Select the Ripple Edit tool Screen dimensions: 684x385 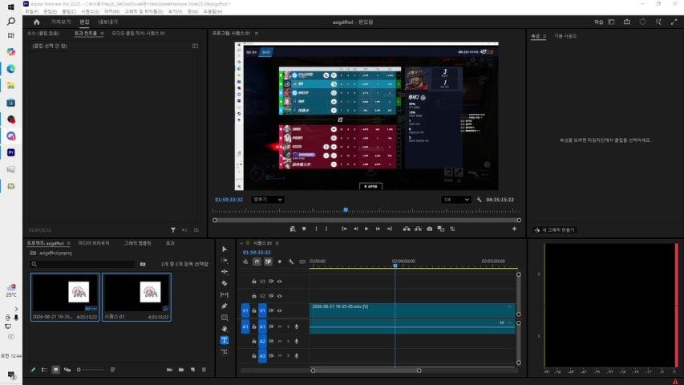click(x=225, y=272)
